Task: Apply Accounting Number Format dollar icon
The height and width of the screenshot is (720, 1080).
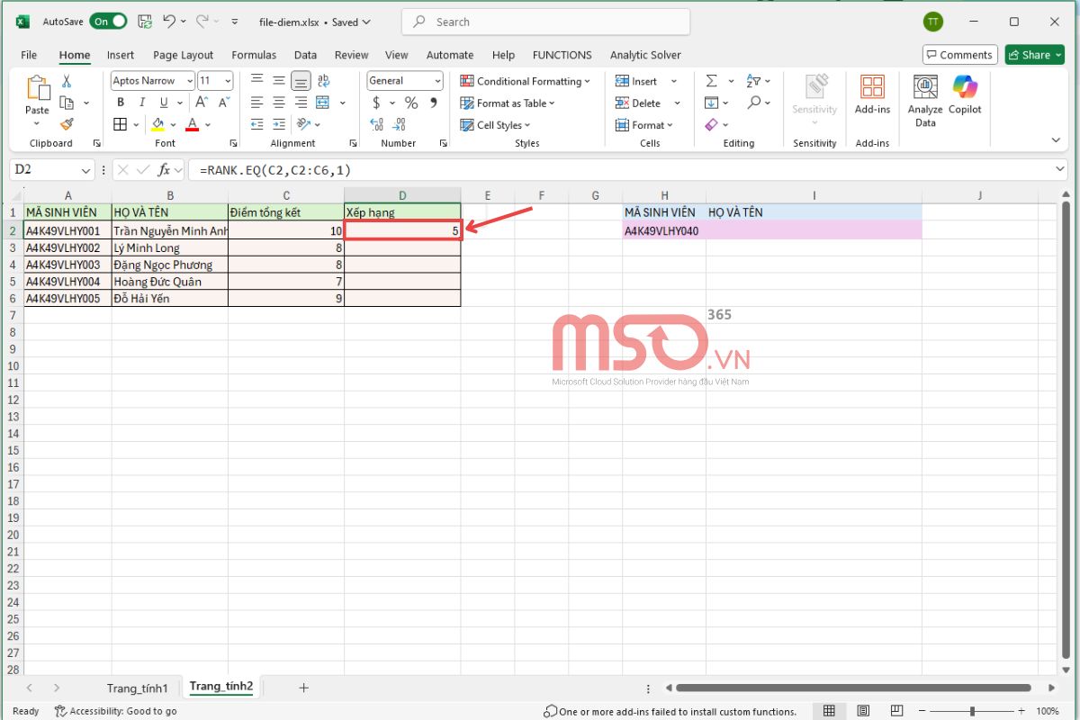Action: [x=376, y=103]
